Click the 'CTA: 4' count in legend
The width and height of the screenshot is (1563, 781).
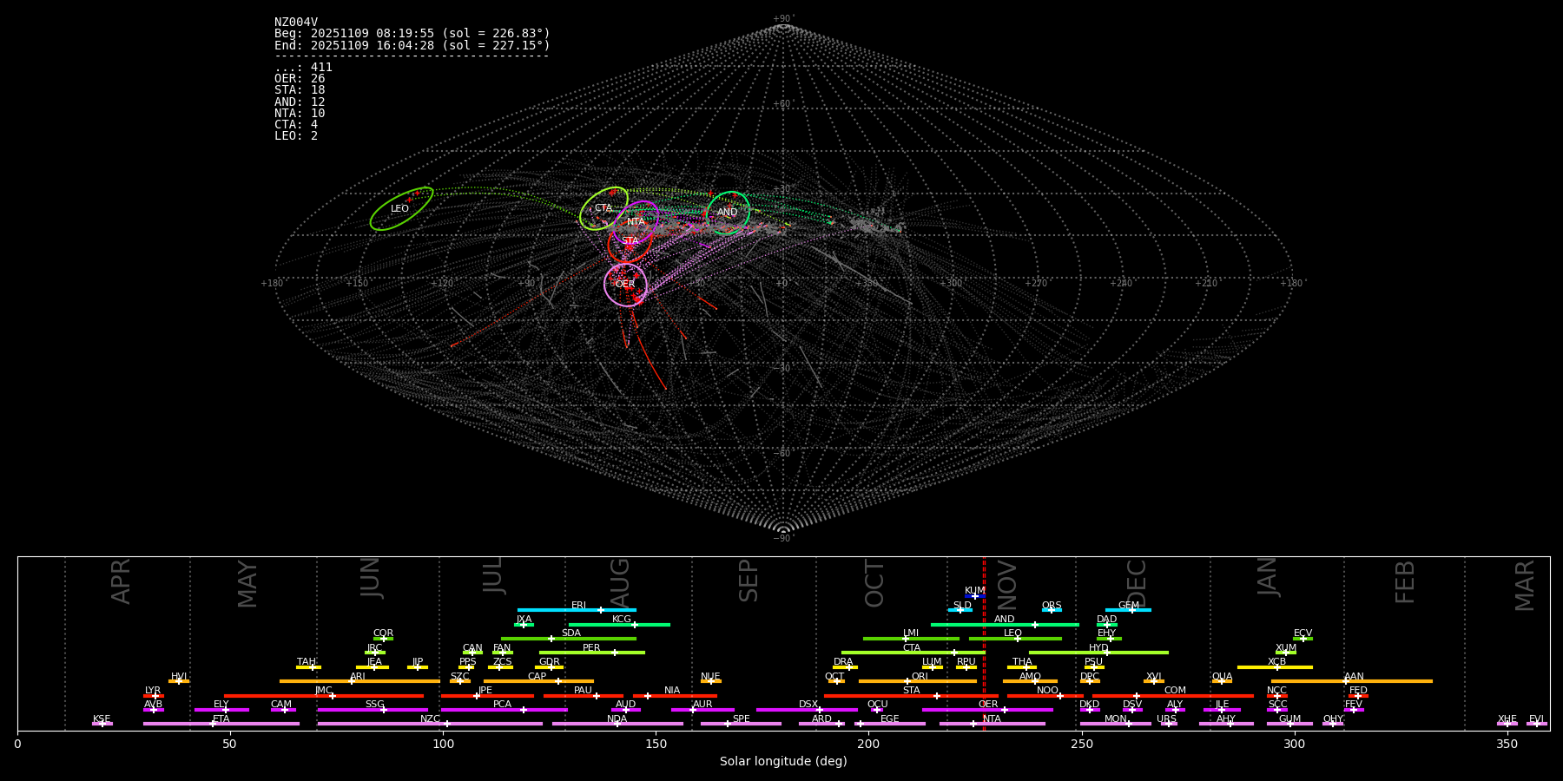296,125
